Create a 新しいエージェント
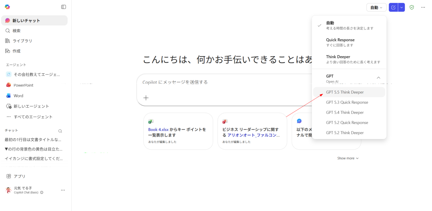Image resolution: width=432 pixels, height=211 pixels. 34,106
